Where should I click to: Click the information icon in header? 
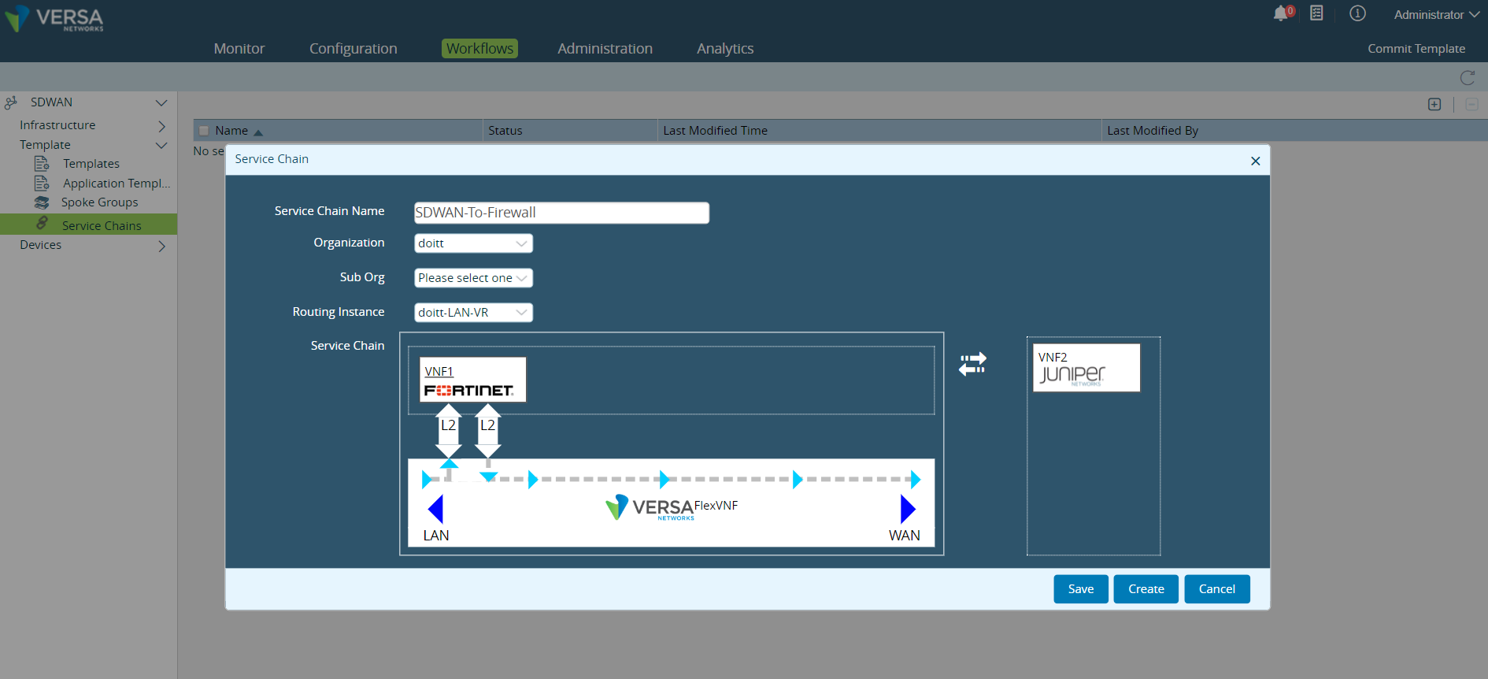click(x=1357, y=13)
